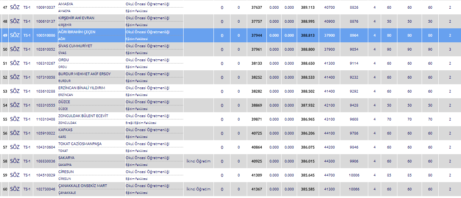Open the KAFKAS university link
This screenshot has width=461, height=198.
(65, 130)
